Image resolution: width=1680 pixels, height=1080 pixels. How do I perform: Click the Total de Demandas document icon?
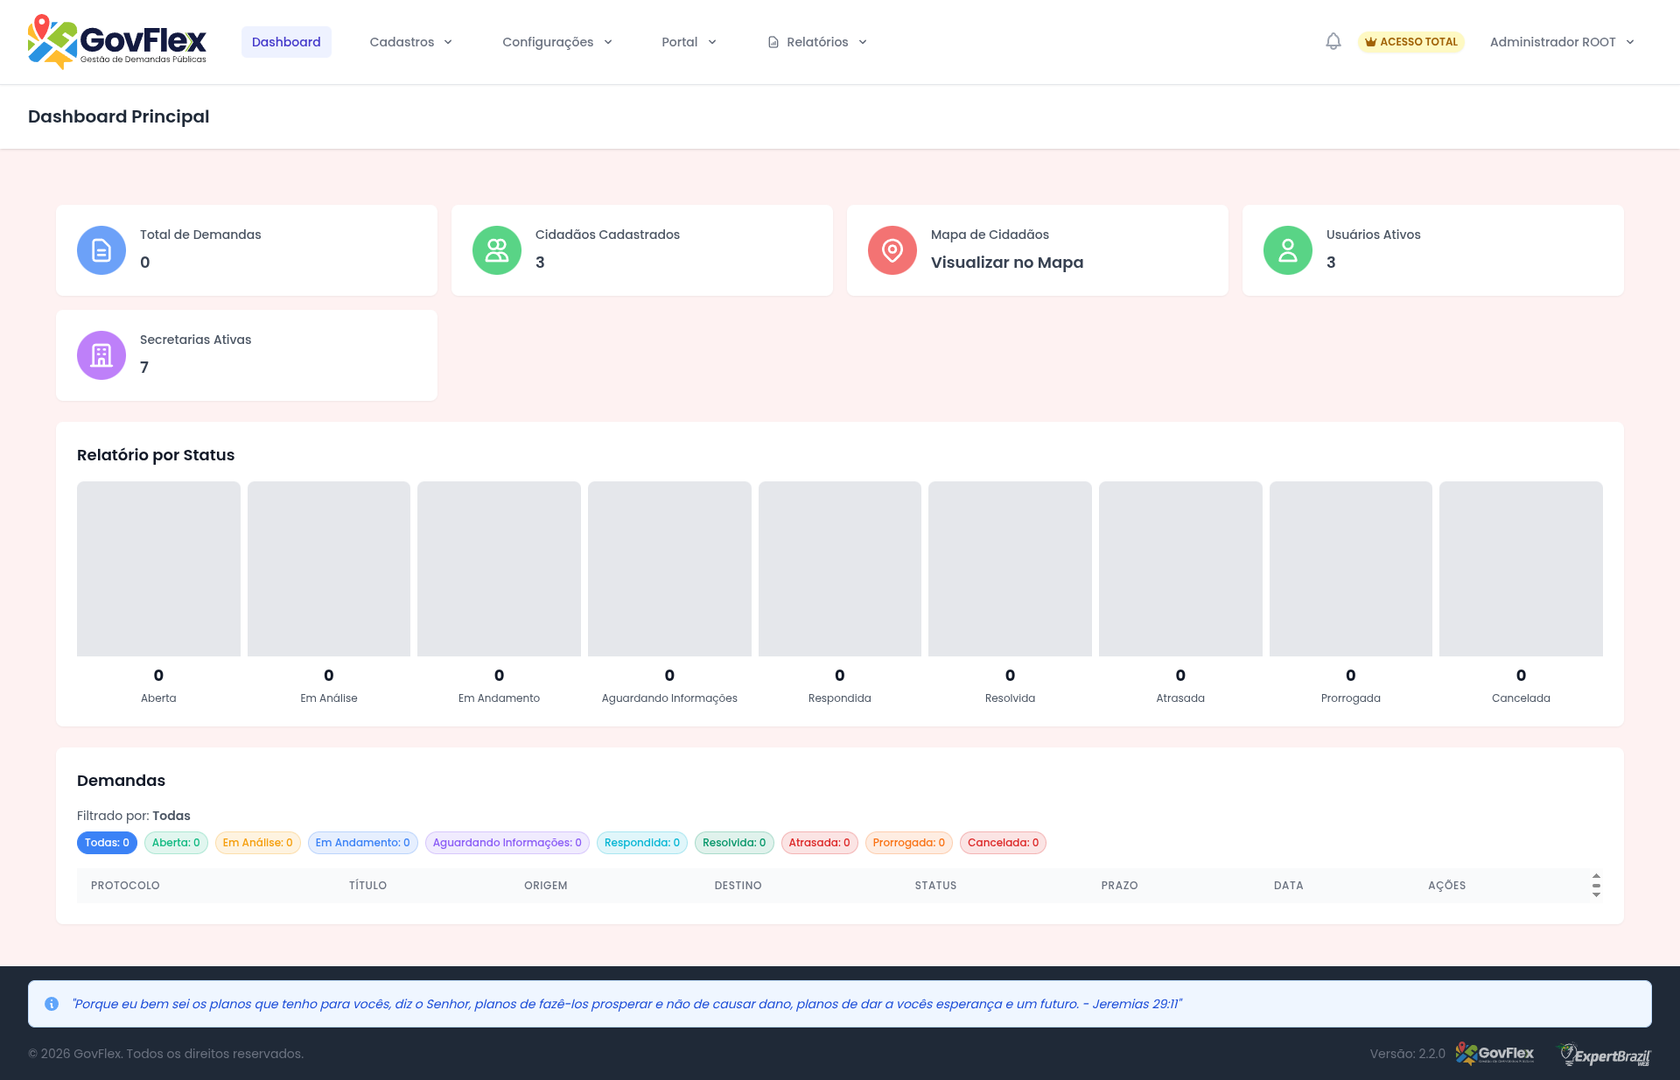coord(101,250)
